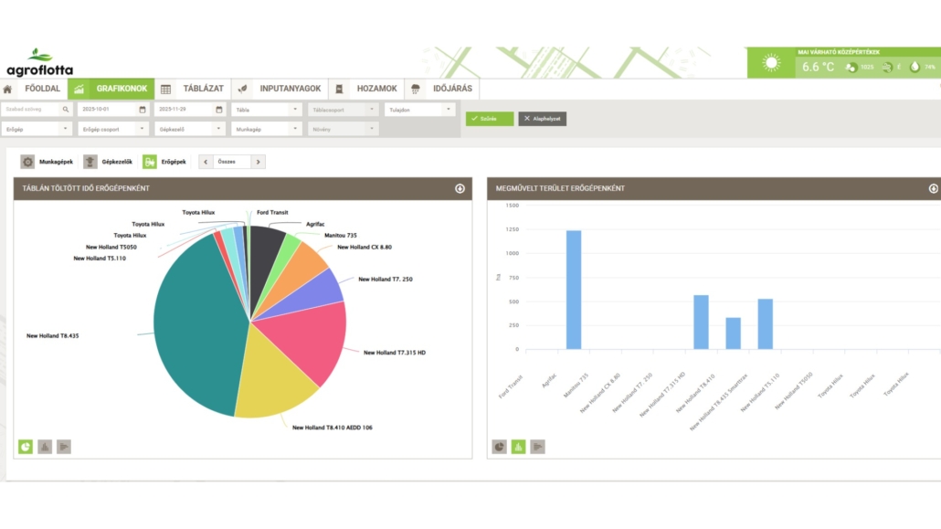Open the Időjárás tab
This screenshot has width=941, height=529.
click(x=443, y=90)
